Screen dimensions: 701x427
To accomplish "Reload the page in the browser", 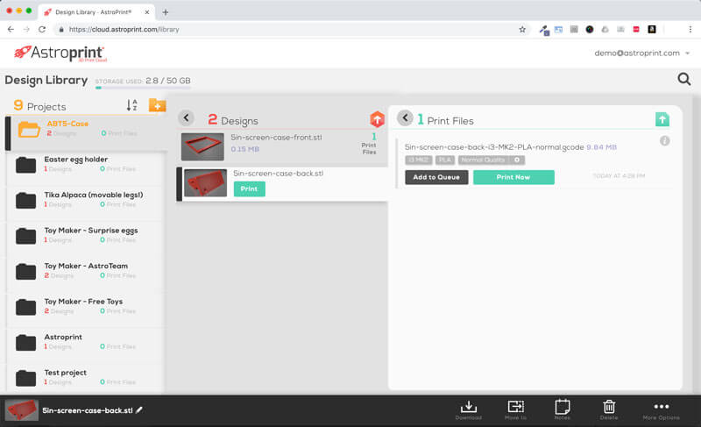I will point(42,30).
